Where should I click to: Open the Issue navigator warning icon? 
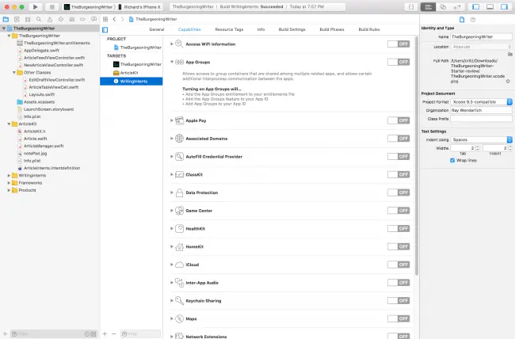point(50,19)
